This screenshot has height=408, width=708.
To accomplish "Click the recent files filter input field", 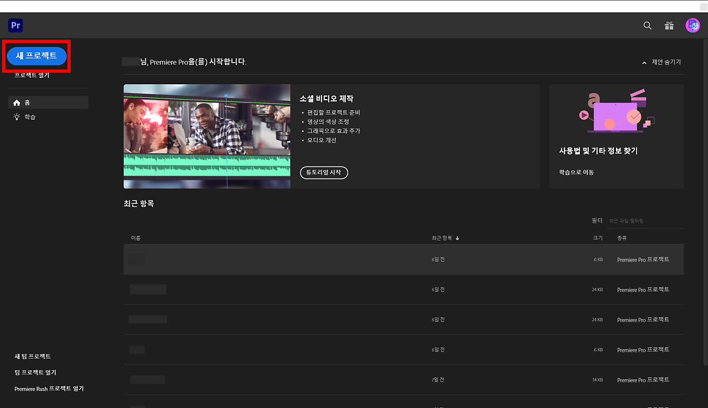I will click(645, 221).
